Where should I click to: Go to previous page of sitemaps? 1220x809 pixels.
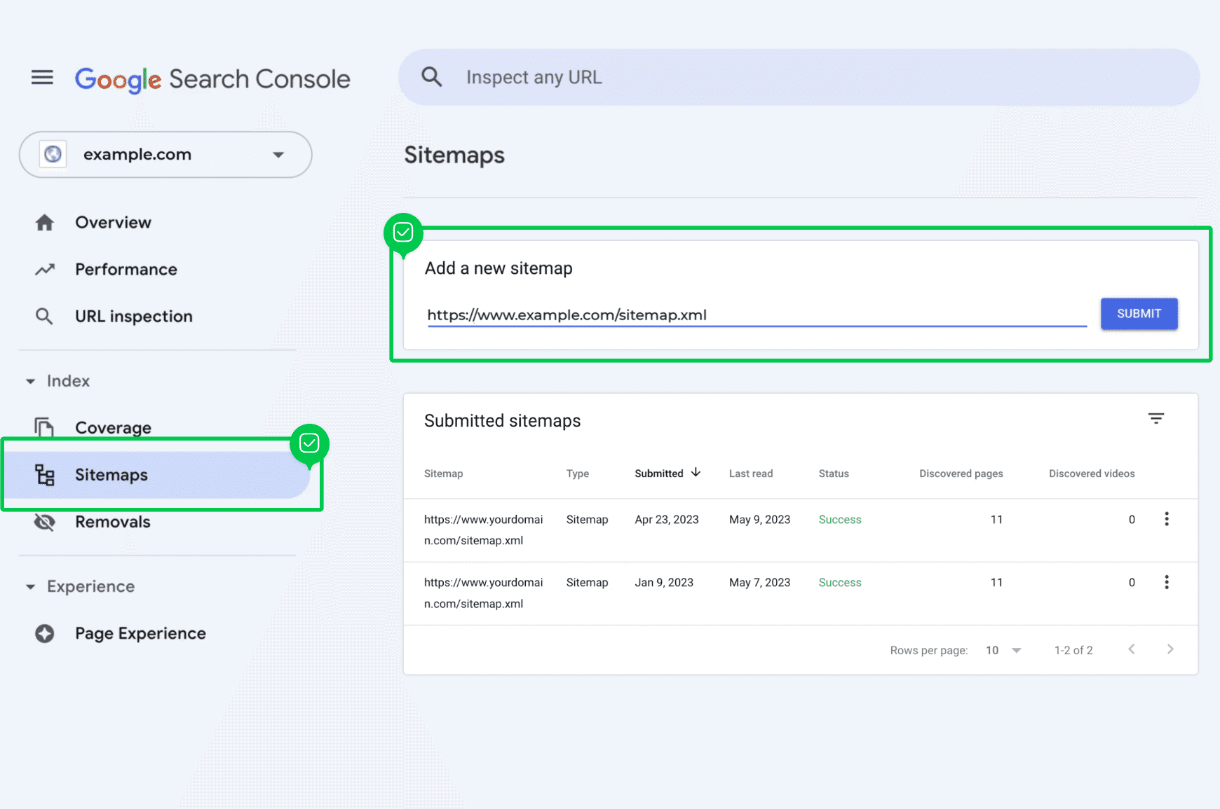[x=1131, y=649]
